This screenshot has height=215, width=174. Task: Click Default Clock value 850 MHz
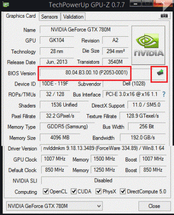[55, 170]
